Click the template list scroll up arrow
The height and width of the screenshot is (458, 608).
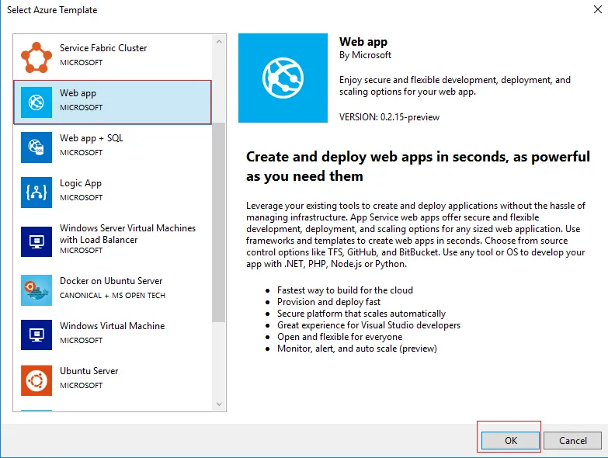pos(219,41)
